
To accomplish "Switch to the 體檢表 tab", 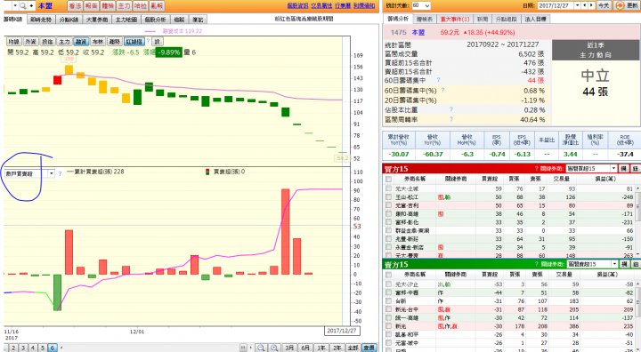I will (x=425, y=20).
